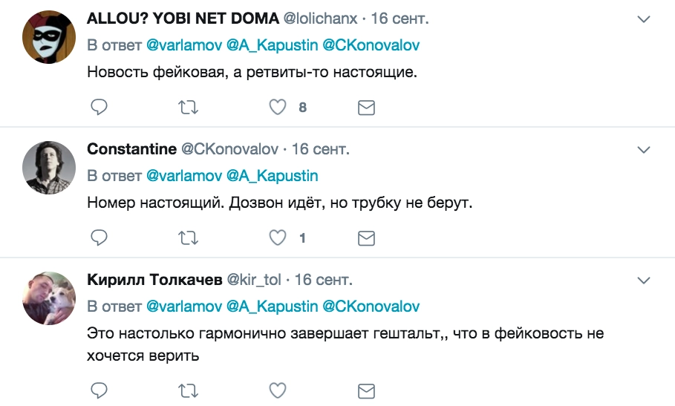
Task: Click Constantine's profile avatar
Action: point(50,168)
